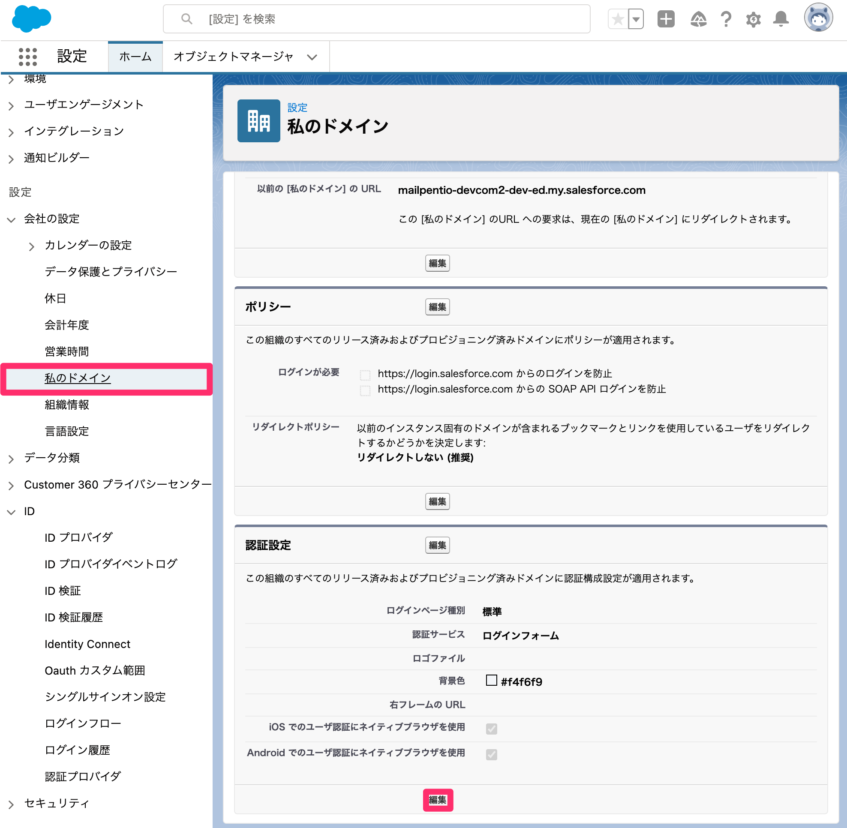Open the Identity Connect page
Screen dimensions: 847x828
click(87, 644)
